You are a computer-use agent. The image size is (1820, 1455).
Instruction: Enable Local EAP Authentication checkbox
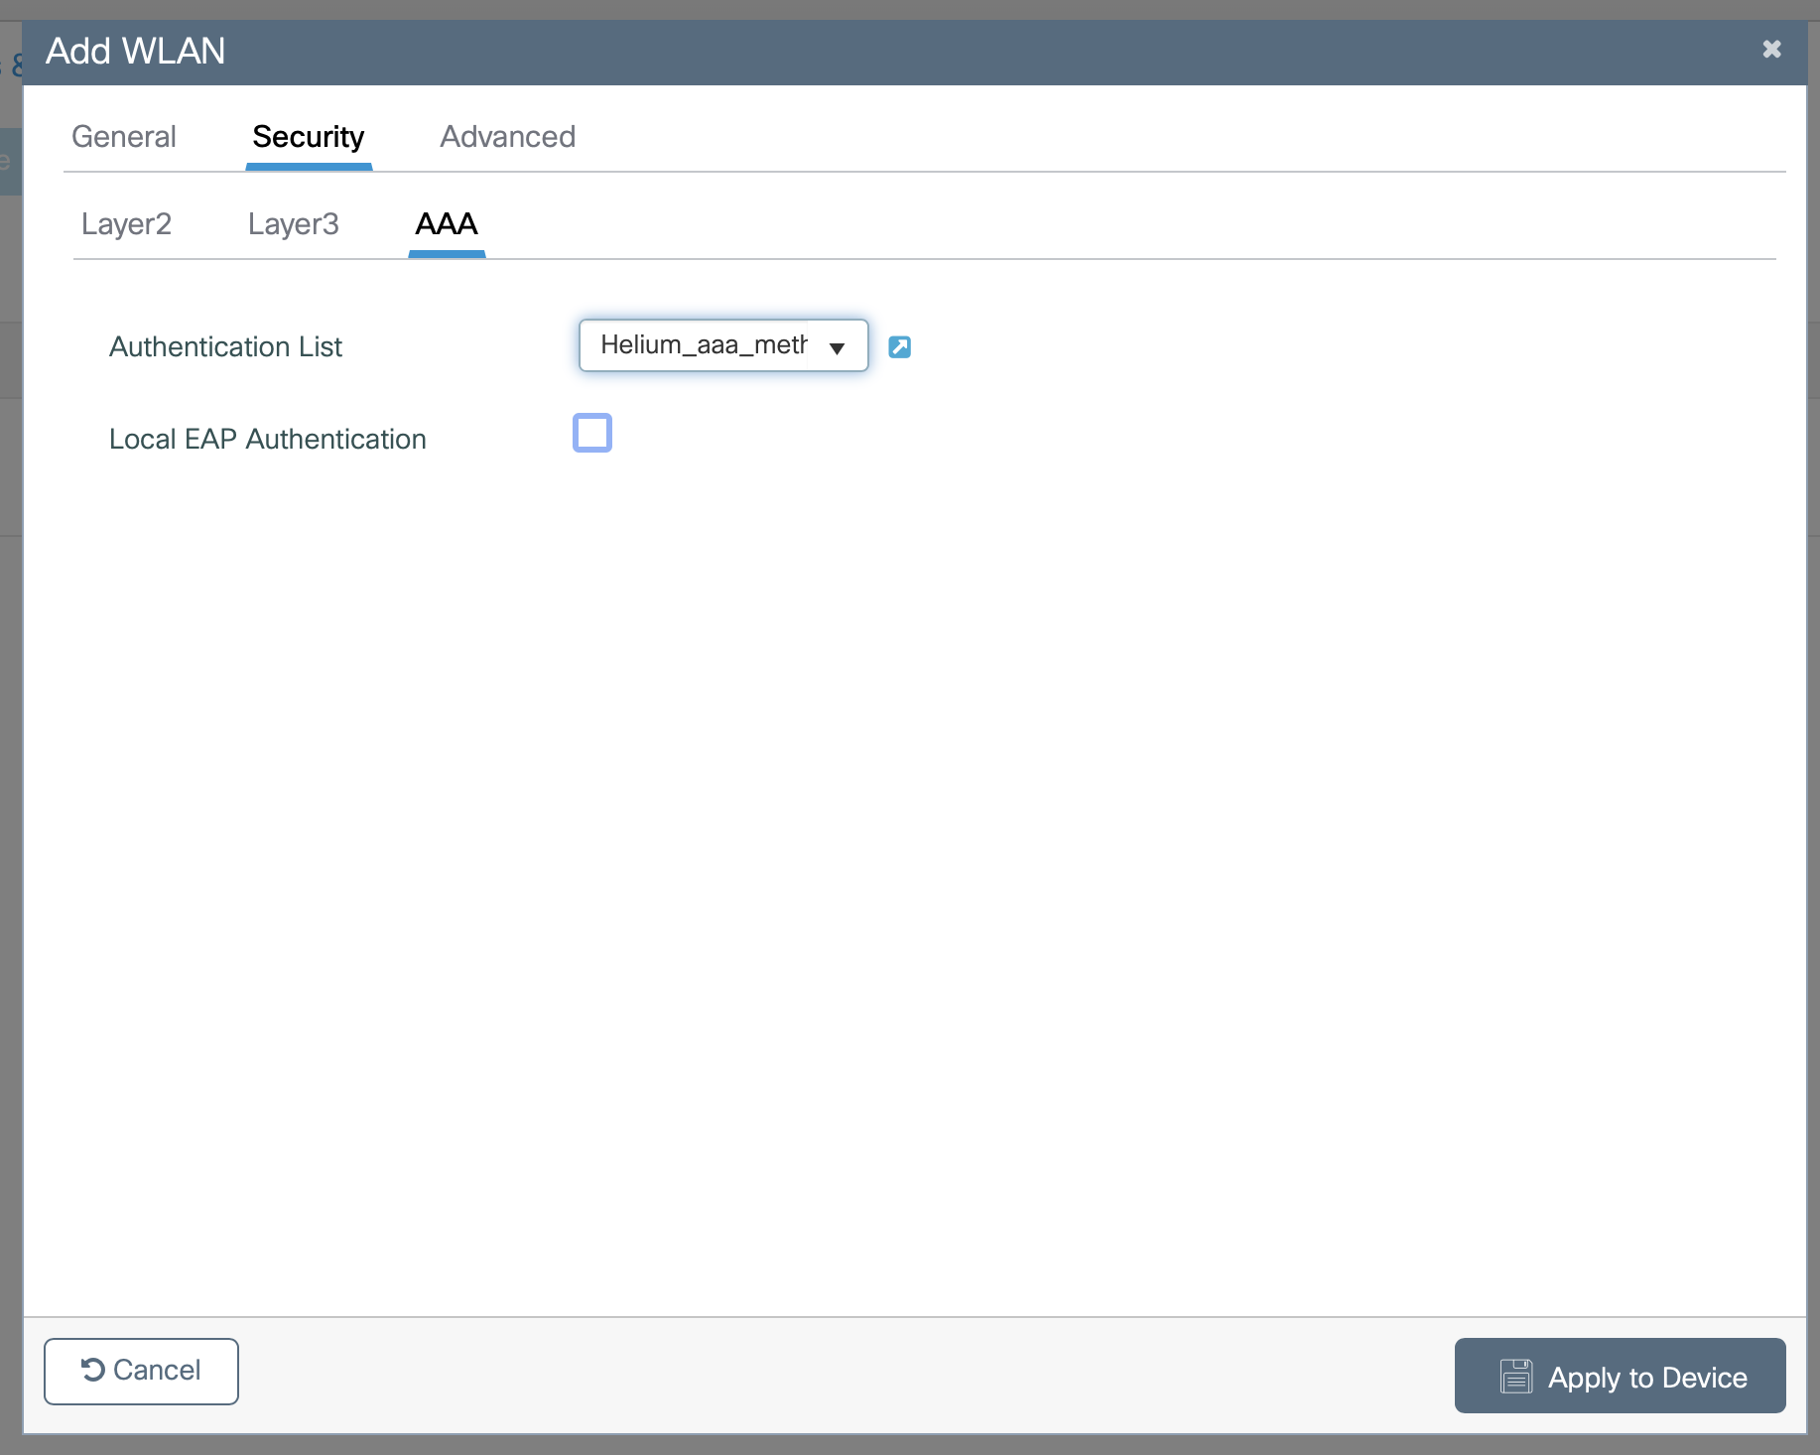tap(592, 433)
